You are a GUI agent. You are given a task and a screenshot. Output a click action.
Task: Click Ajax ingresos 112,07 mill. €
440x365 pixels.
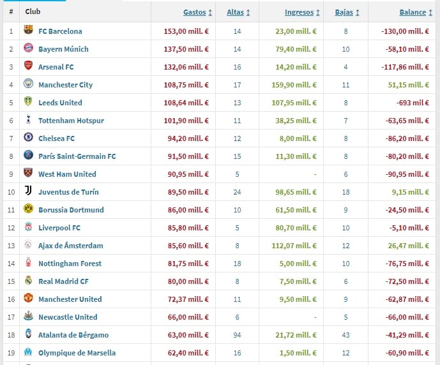click(x=294, y=246)
